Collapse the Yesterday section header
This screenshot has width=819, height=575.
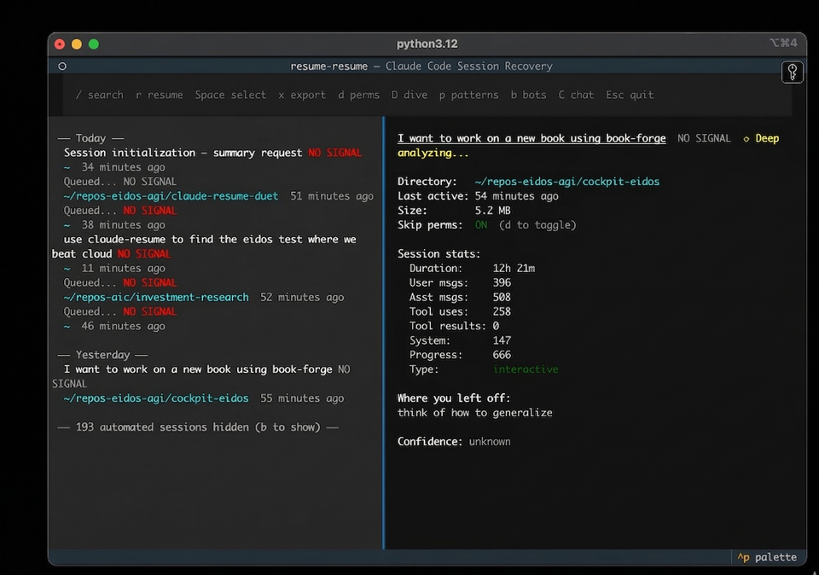pos(102,355)
